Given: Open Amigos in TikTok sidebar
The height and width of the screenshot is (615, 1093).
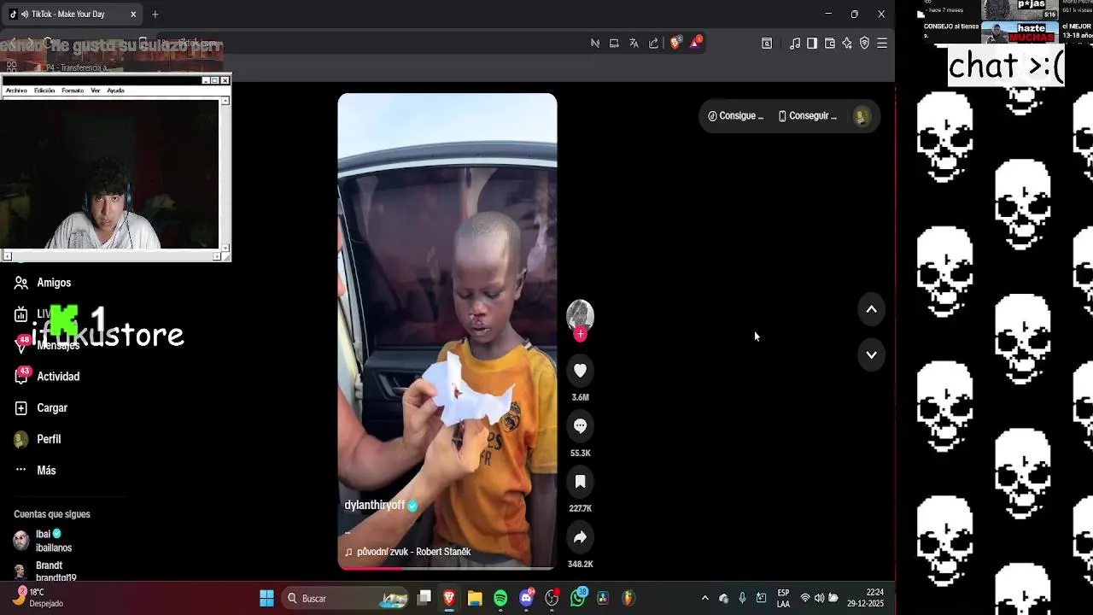Looking at the screenshot, I should 43,283.
